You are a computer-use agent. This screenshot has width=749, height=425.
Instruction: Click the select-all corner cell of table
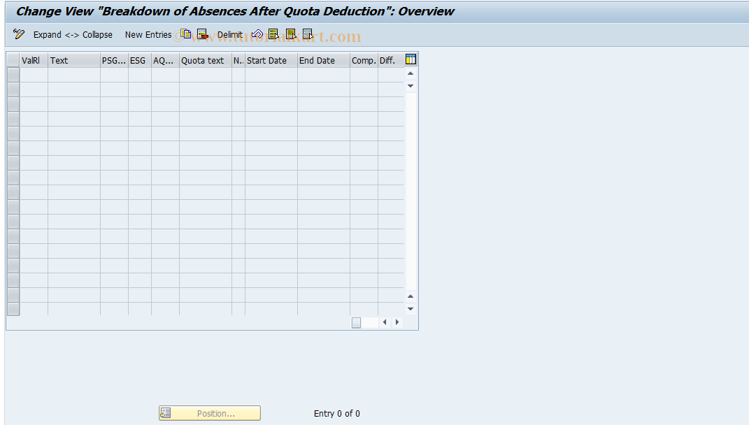(x=13, y=61)
